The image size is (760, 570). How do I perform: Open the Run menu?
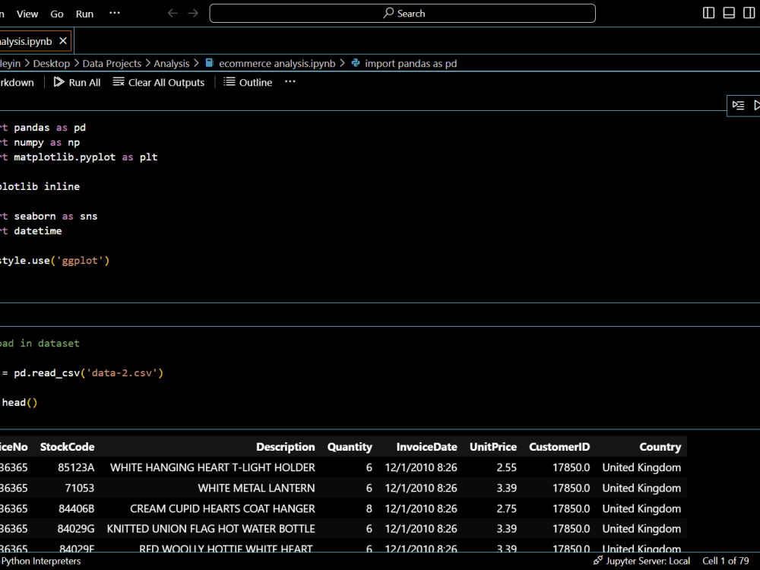84,14
